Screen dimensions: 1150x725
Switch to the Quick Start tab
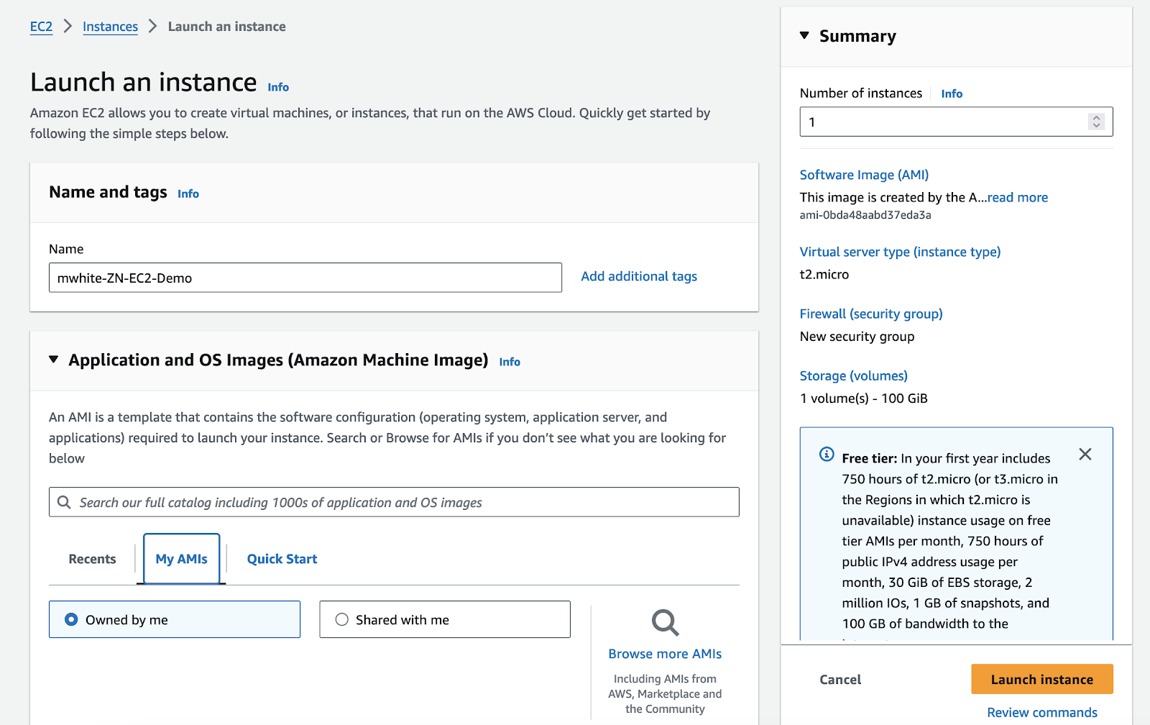click(x=282, y=559)
